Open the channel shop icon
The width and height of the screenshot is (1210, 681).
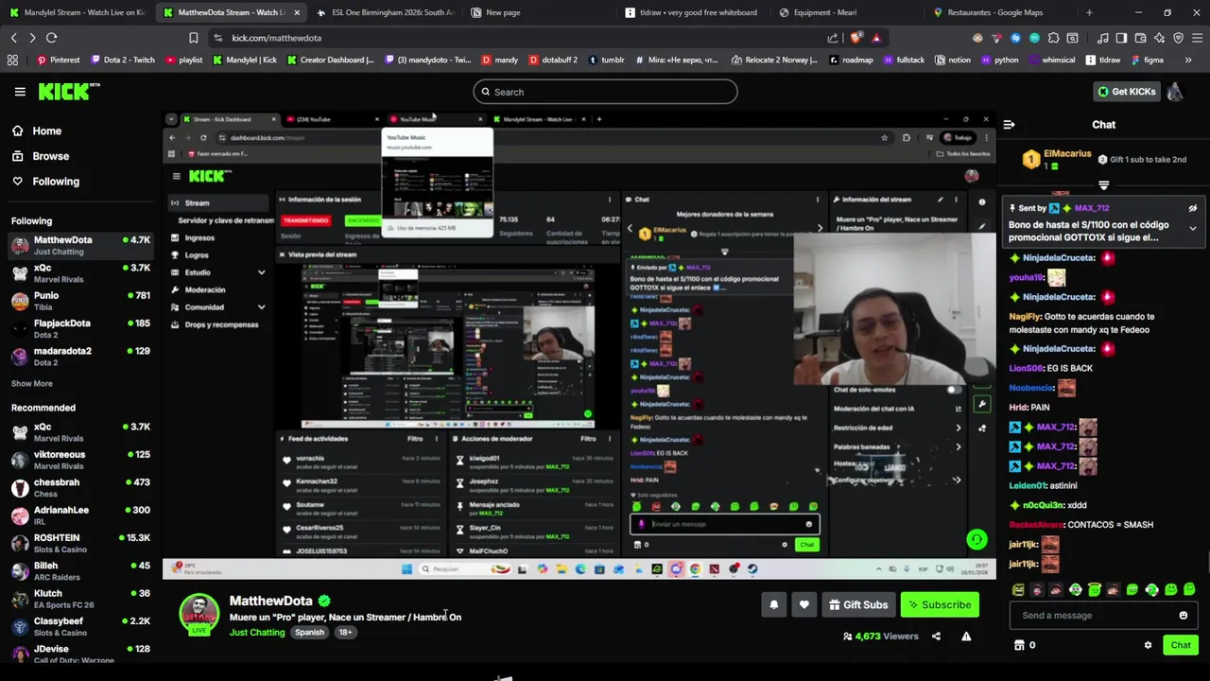[x=1019, y=645]
